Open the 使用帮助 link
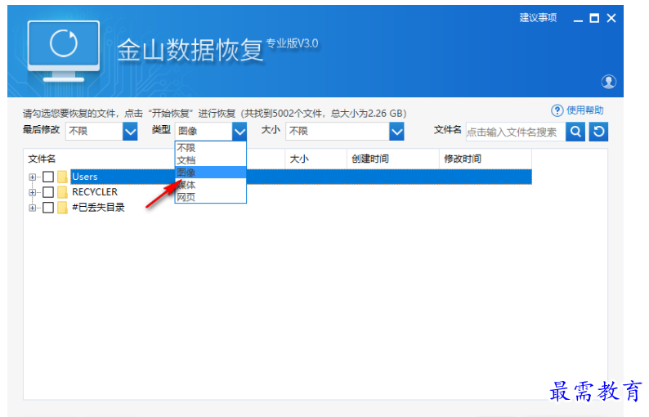This screenshot has width=649, height=417. [585, 110]
